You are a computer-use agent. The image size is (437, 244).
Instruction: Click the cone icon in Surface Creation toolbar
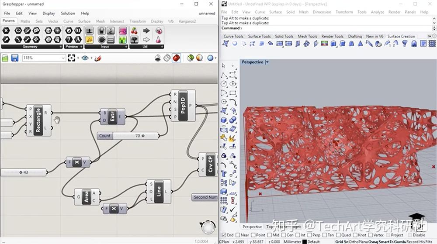361,43
